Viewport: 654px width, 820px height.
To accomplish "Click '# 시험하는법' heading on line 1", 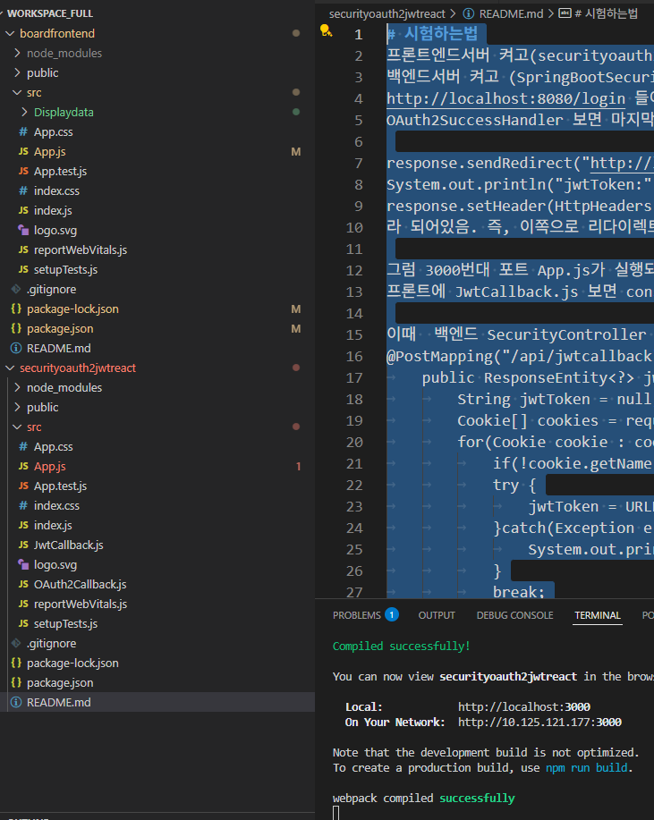I will [432, 34].
